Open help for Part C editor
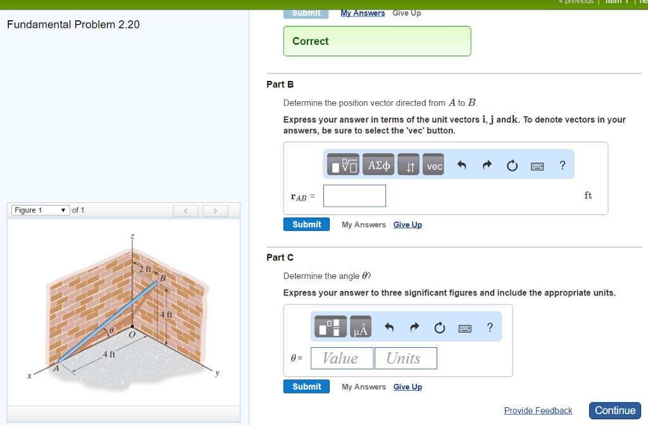Image resolution: width=648 pixels, height=425 pixels. tap(490, 328)
